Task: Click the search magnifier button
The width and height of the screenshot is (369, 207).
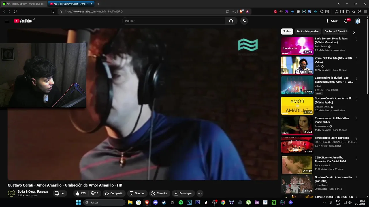Action: pyautogui.click(x=231, y=21)
